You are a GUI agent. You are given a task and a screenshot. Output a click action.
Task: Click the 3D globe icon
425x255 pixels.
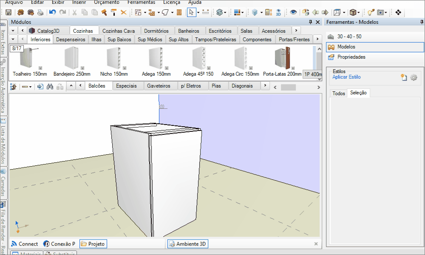pos(278,12)
